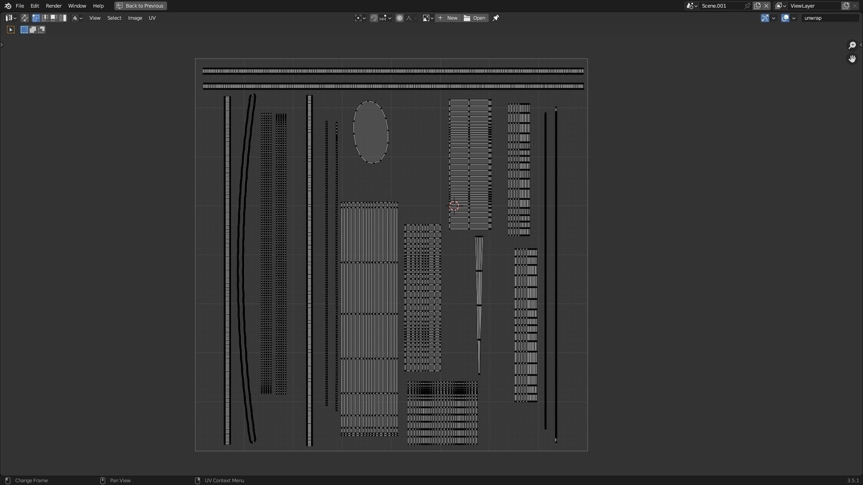
Task: Switch to edge select mode
Action: tap(45, 18)
